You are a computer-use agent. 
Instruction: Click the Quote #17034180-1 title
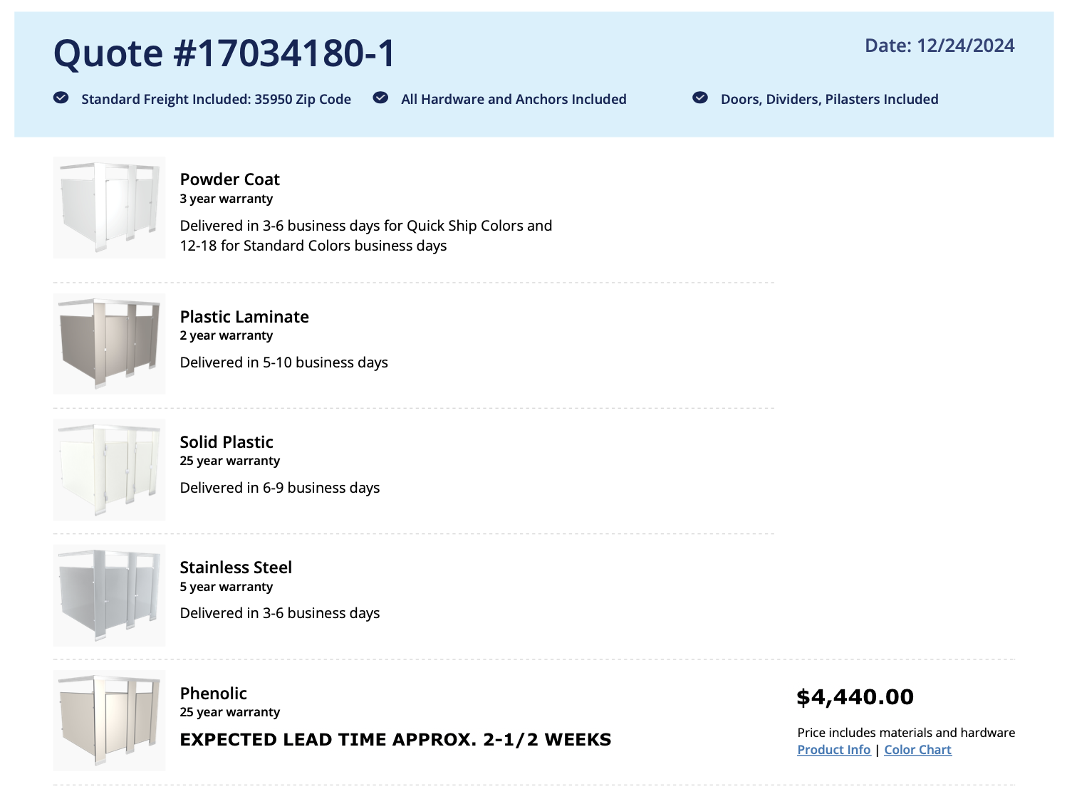(224, 53)
